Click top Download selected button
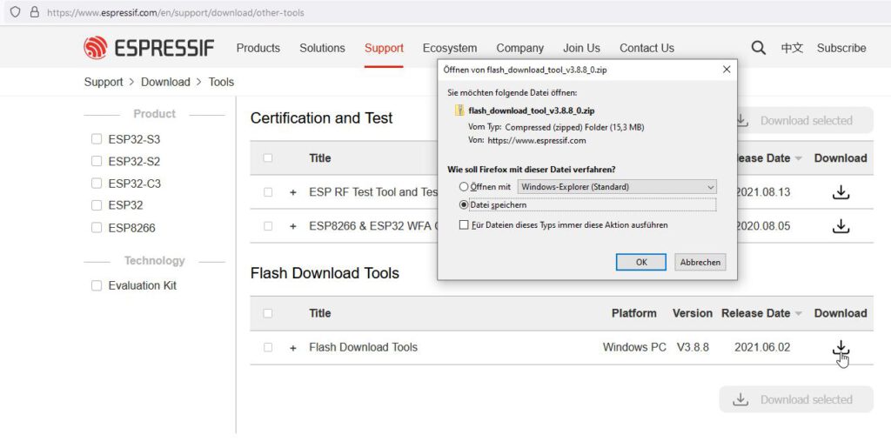The height and width of the screenshot is (448, 891). (805, 120)
